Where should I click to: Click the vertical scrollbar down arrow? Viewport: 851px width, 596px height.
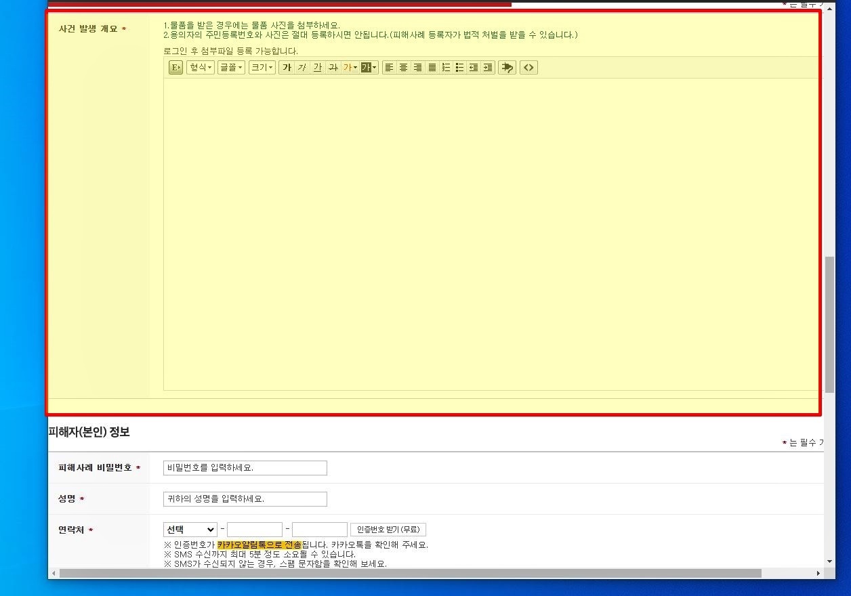[x=829, y=561]
